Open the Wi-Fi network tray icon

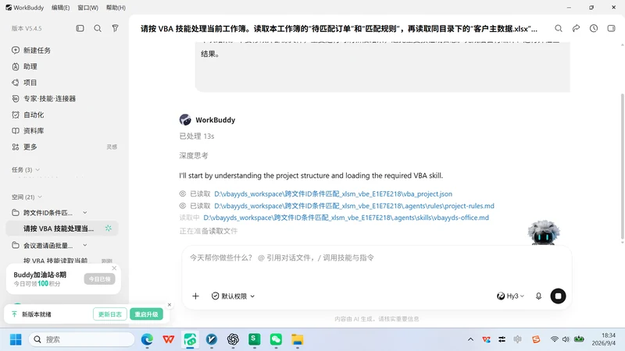tap(555, 339)
